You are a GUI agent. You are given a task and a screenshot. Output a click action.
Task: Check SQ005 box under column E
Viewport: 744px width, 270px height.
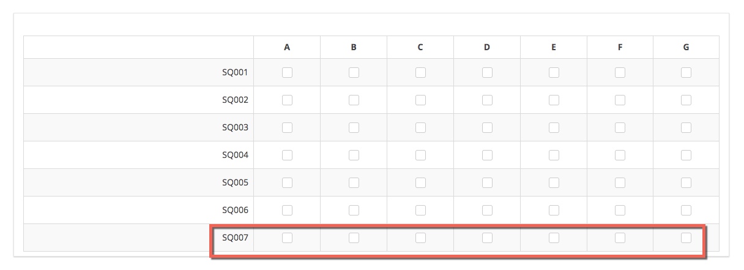click(554, 182)
